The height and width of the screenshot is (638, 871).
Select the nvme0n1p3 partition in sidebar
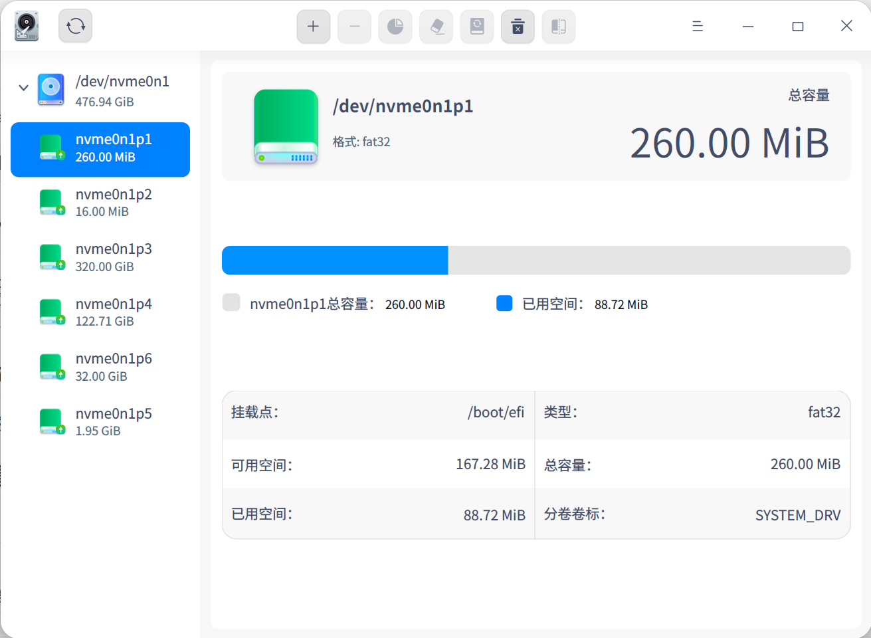(100, 257)
